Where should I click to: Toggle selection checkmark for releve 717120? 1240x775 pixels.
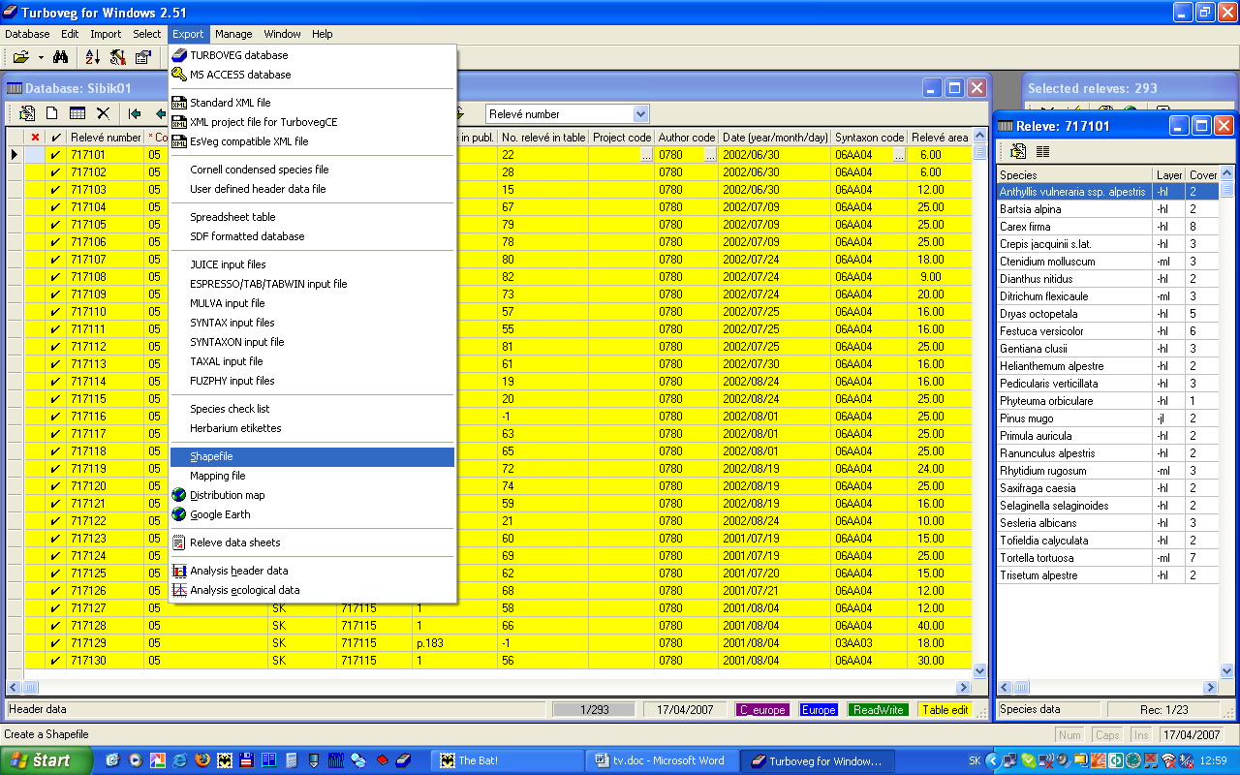click(x=56, y=486)
